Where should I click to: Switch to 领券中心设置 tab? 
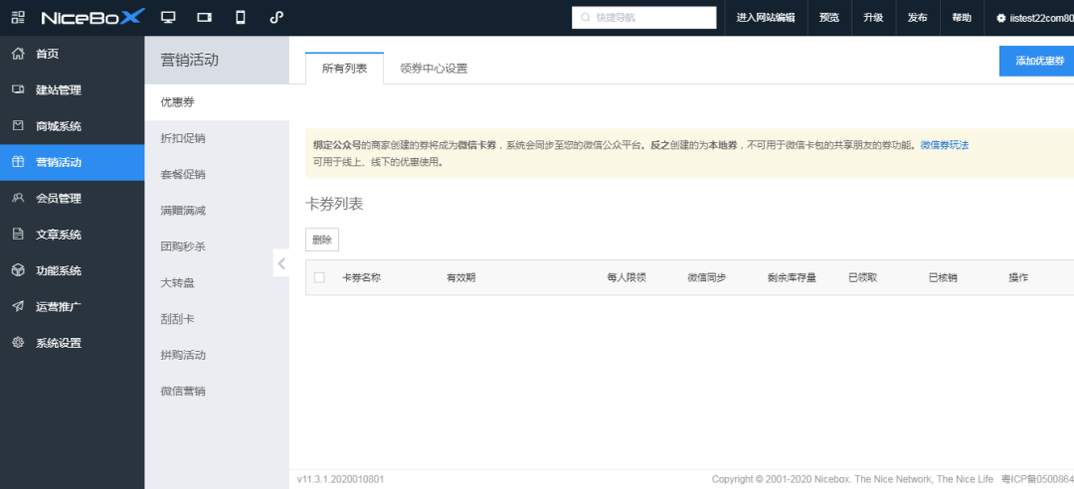434,69
